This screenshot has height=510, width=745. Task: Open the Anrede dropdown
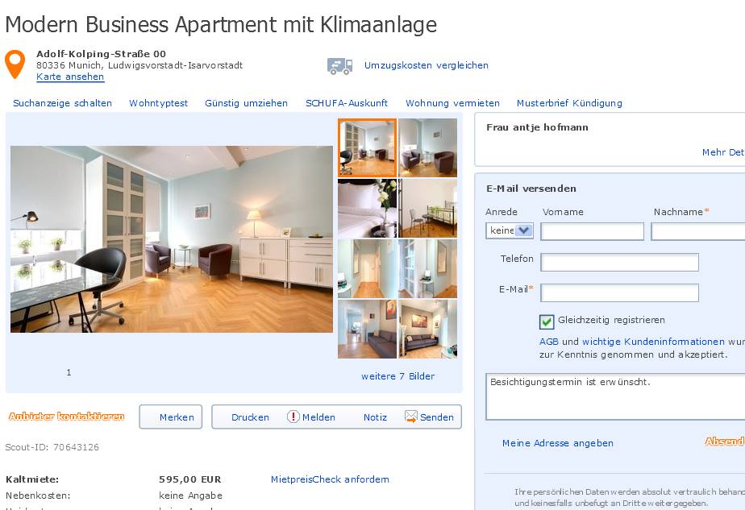(x=510, y=230)
